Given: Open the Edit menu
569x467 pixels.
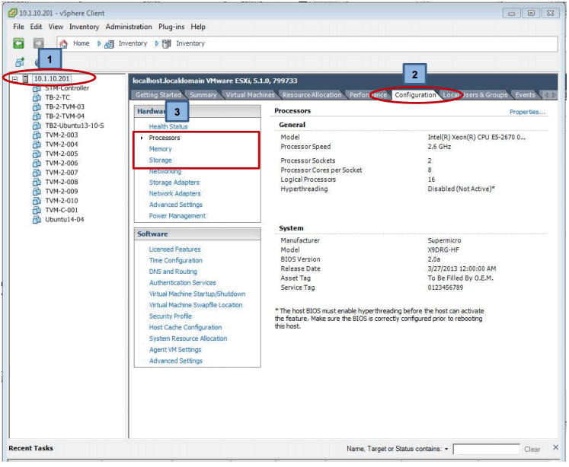Looking at the screenshot, I should tap(36, 27).
